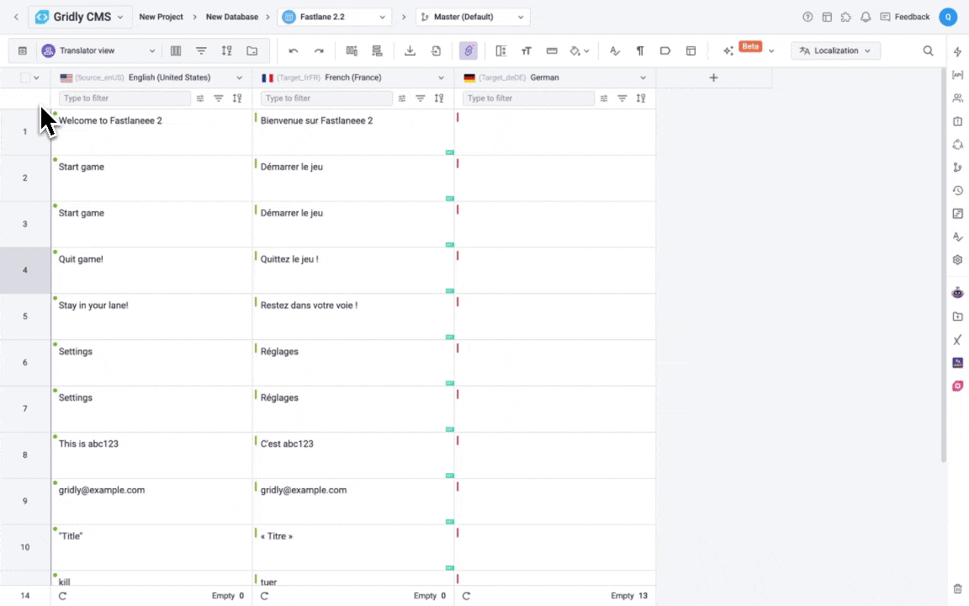Click the redo arrow in toolbar
The width and height of the screenshot is (969, 606).
(x=319, y=50)
